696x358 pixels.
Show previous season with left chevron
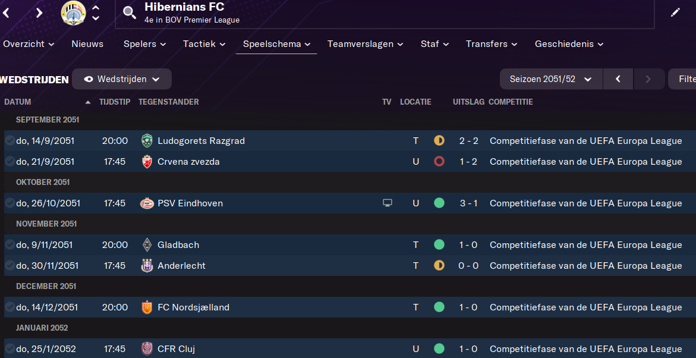click(618, 79)
